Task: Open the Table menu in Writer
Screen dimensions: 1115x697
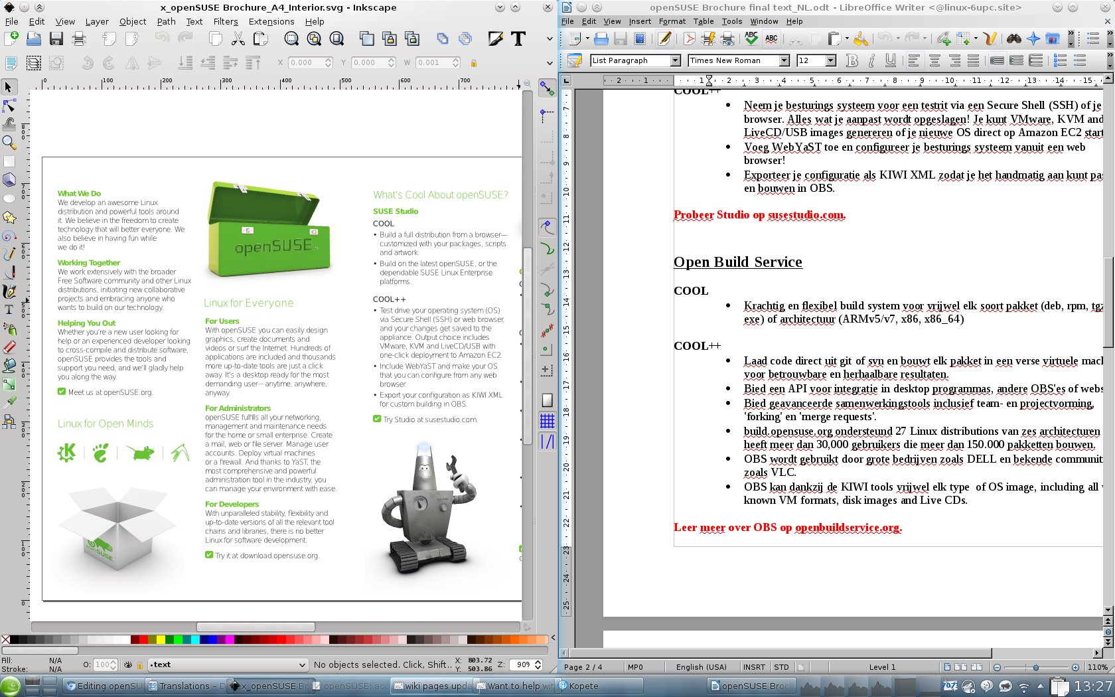Action: pos(704,21)
